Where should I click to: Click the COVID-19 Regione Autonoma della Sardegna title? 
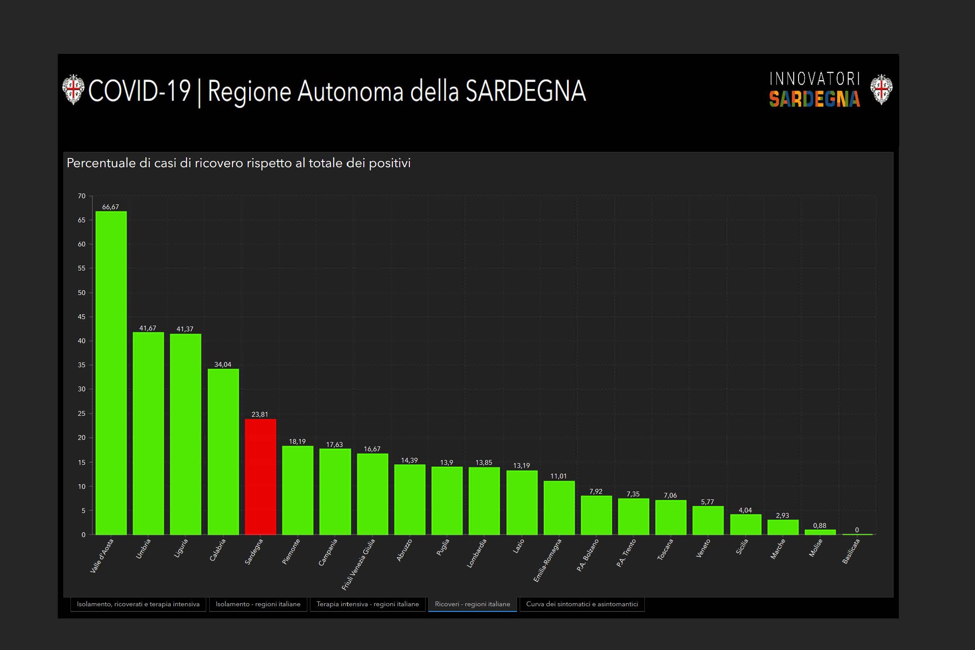coord(337,91)
